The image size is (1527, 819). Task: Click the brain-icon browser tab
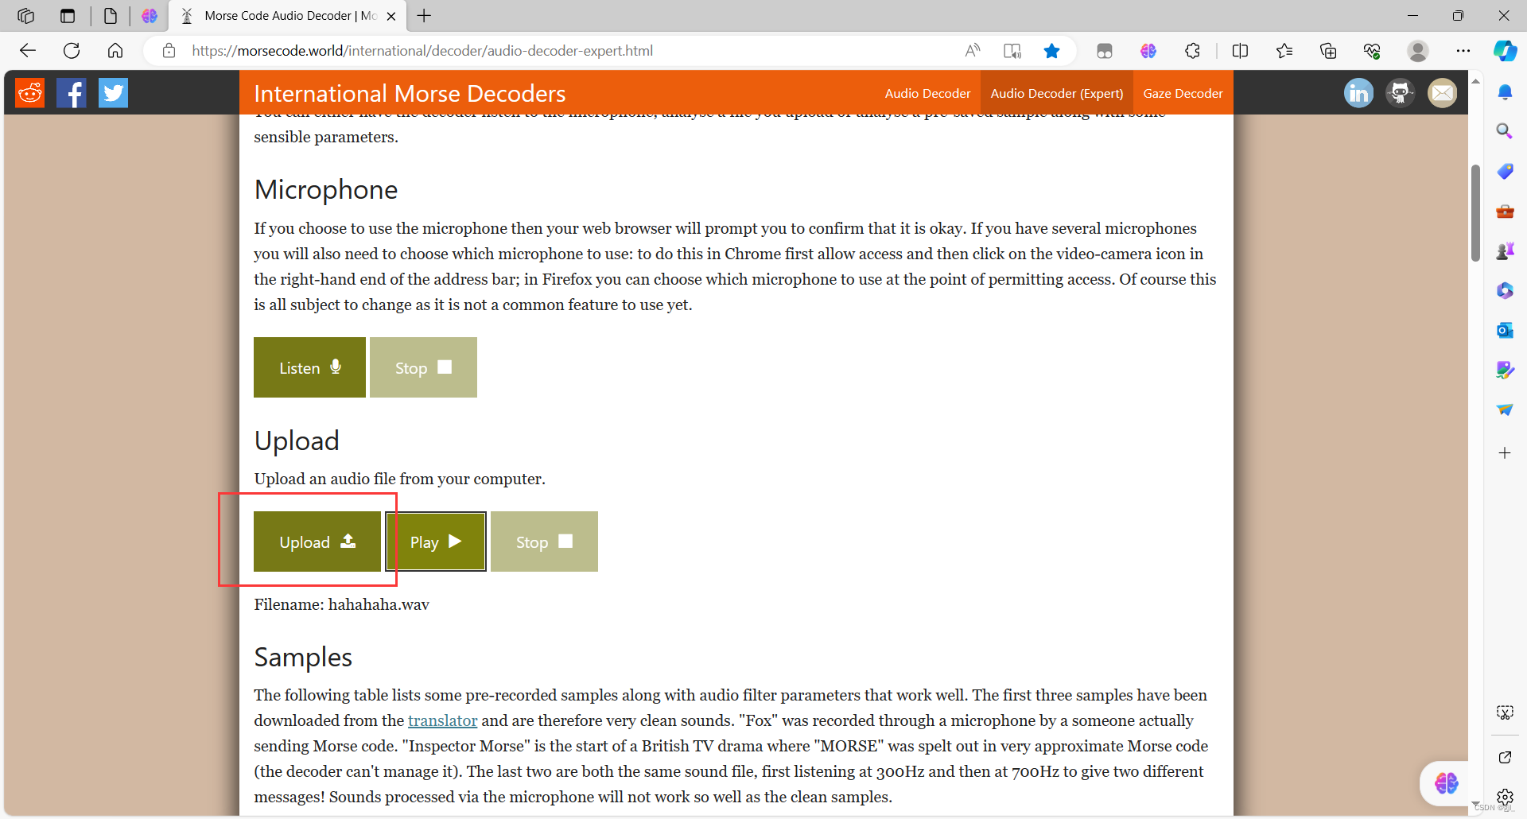click(149, 16)
